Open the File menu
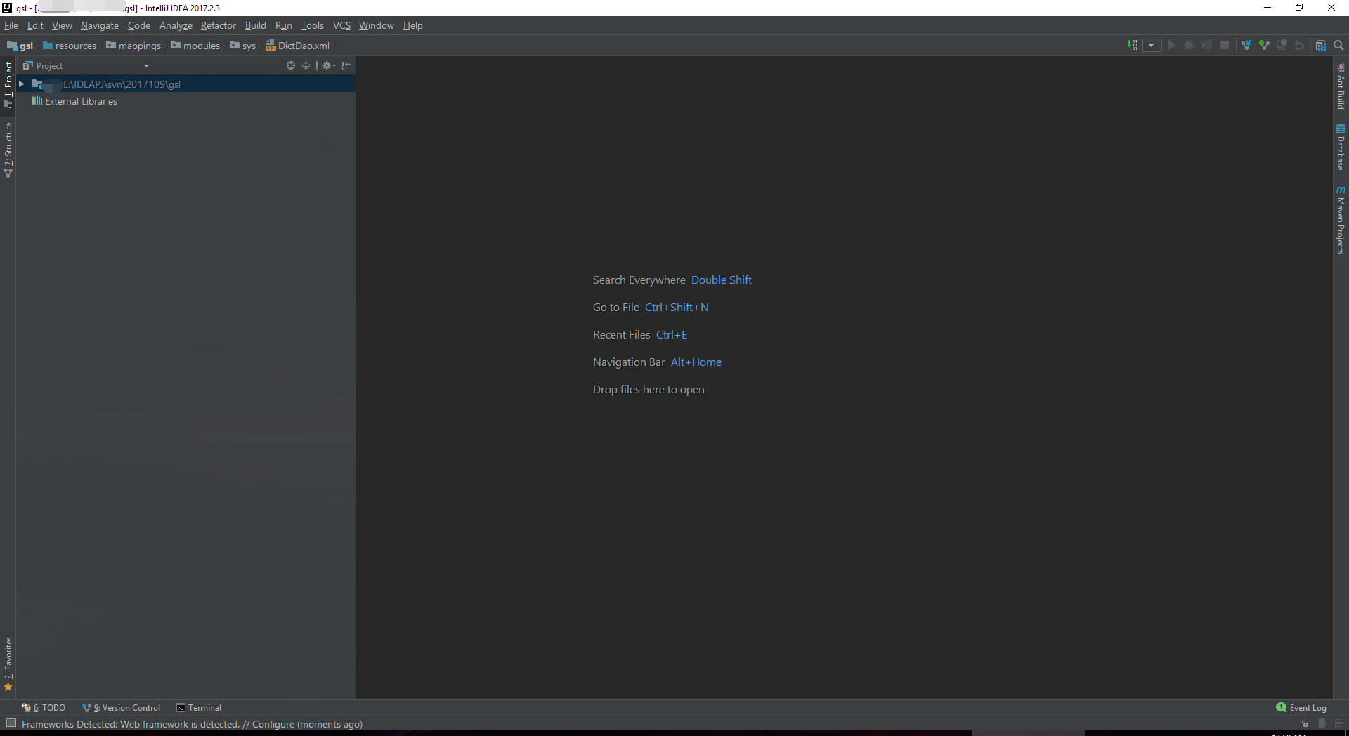This screenshot has height=736, width=1349. pos(11,25)
